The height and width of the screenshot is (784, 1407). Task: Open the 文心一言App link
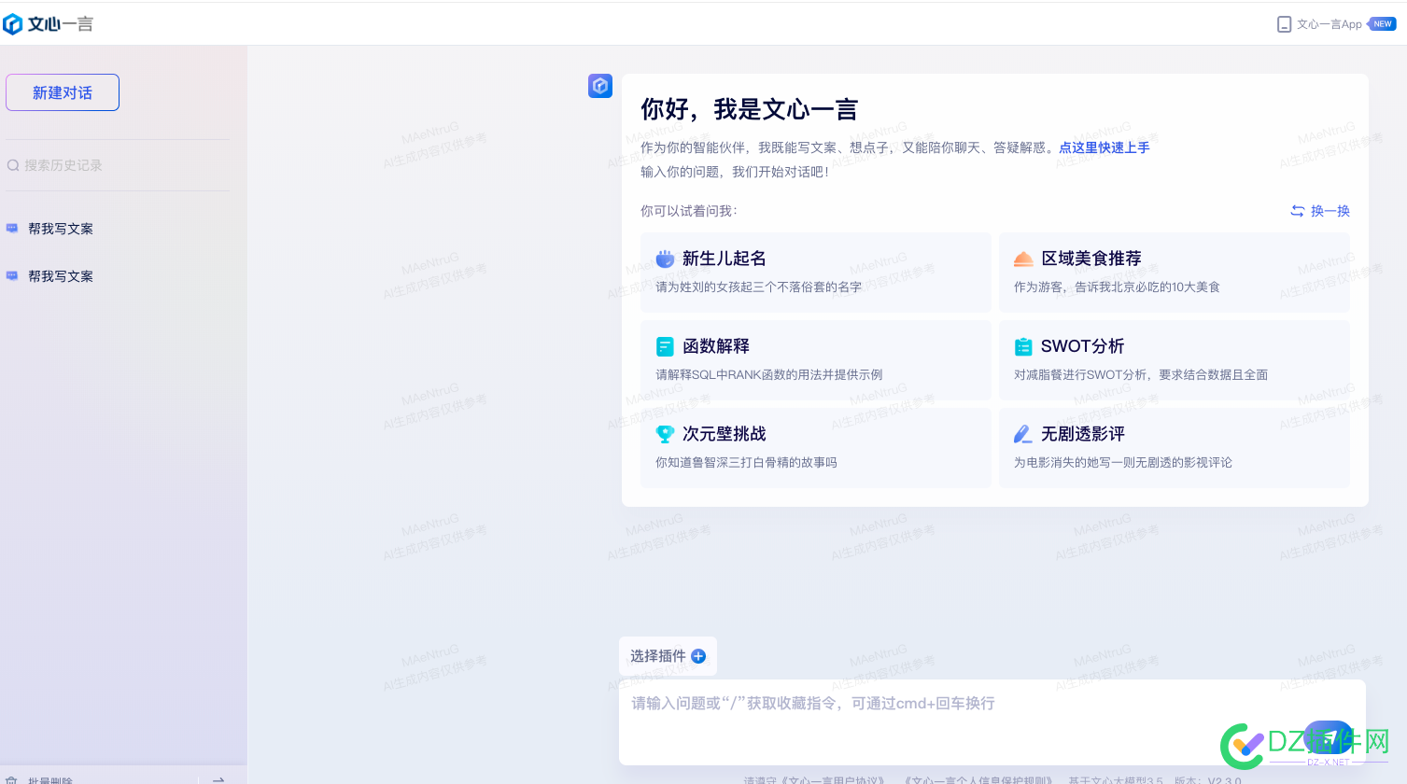(1330, 24)
